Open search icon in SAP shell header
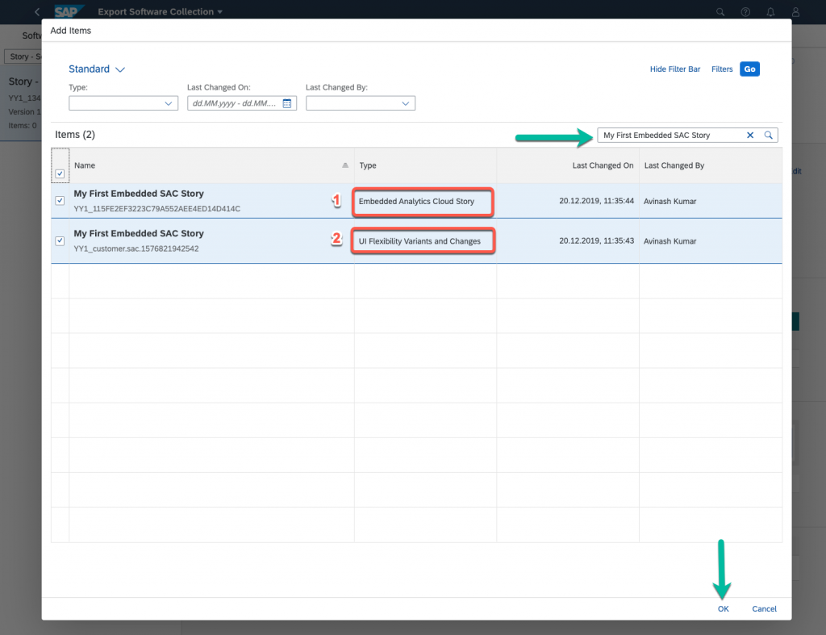This screenshot has height=635, width=826. tap(720, 11)
